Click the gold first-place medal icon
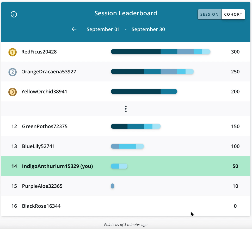Viewport: 252px width, 229px height. click(12, 52)
